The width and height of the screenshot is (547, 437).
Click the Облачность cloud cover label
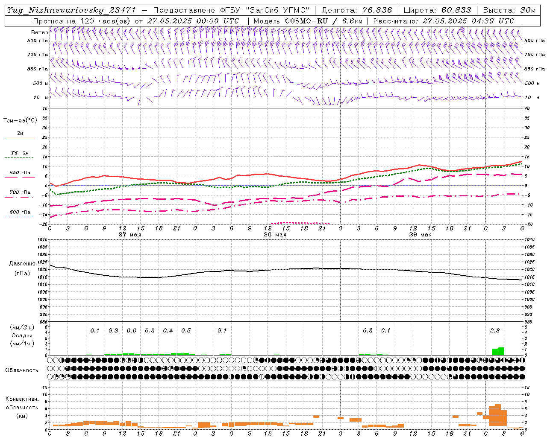22,370
